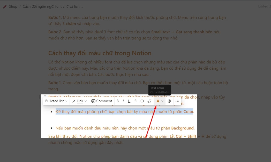Open the more actions ••• menu
Viewport: 271px width, 162px height.
pos(177,101)
